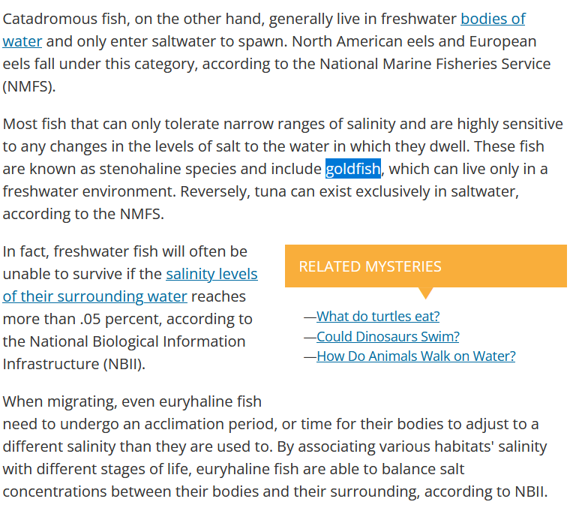Viewport: 573px width, 517px height.
Task: Click the highlighted word 'goldfish'
Action: click(x=353, y=169)
